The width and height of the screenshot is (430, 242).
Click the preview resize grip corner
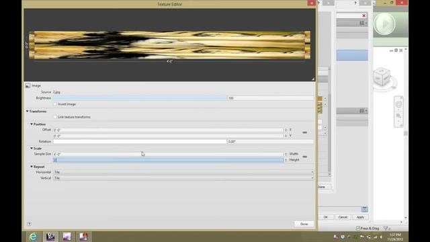[x=313, y=79]
